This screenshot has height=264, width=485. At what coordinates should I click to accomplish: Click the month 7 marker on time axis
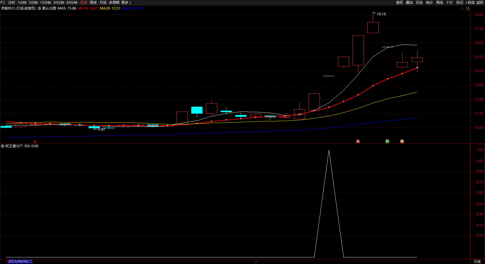click(x=256, y=261)
